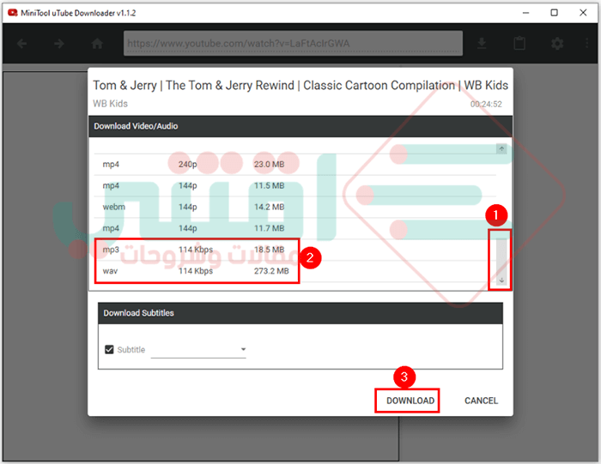This screenshot has width=601, height=464.
Task: Click the YouTube URL address field
Action: click(293, 43)
